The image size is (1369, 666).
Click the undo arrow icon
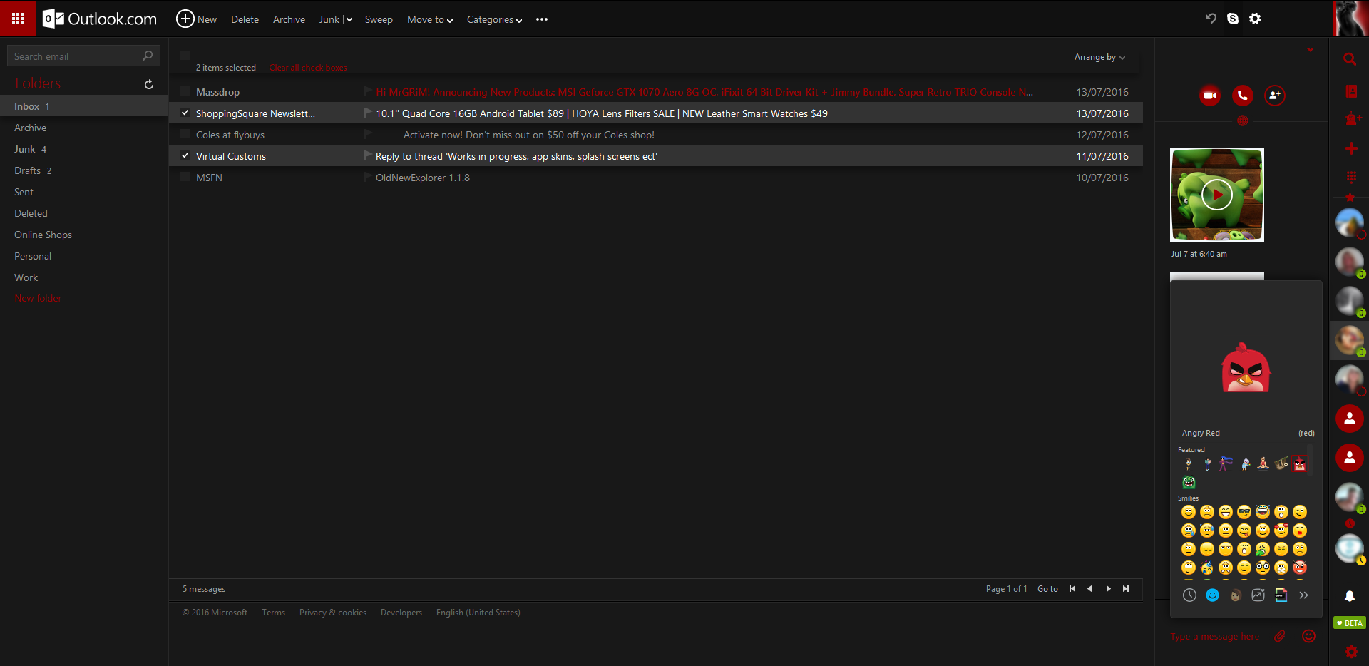click(x=1211, y=19)
